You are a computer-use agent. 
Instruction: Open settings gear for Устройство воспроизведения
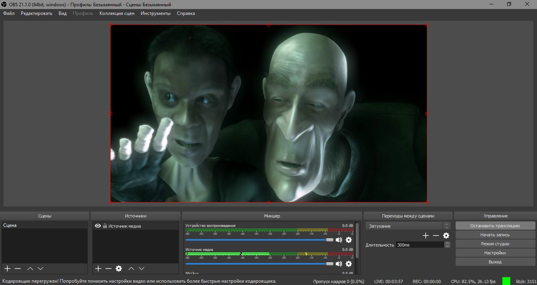pos(349,240)
